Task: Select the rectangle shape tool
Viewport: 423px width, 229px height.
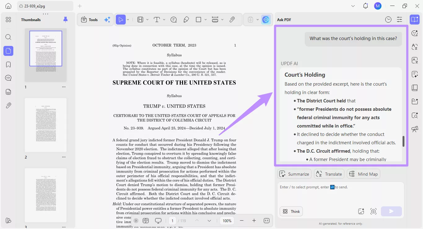Action: (x=198, y=20)
